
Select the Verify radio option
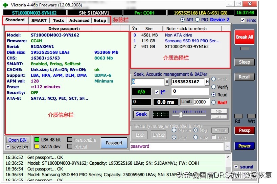[214, 87]
